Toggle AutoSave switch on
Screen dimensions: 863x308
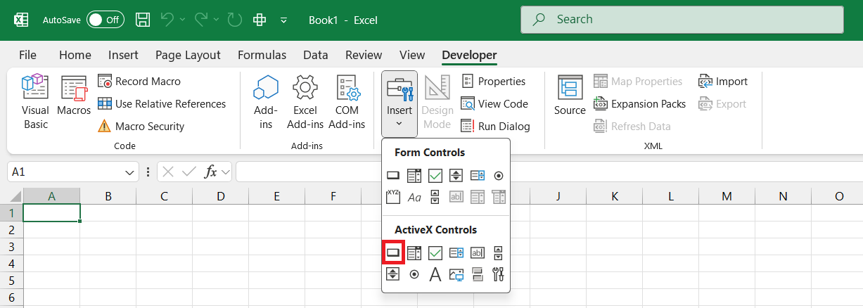coord(105,20)
